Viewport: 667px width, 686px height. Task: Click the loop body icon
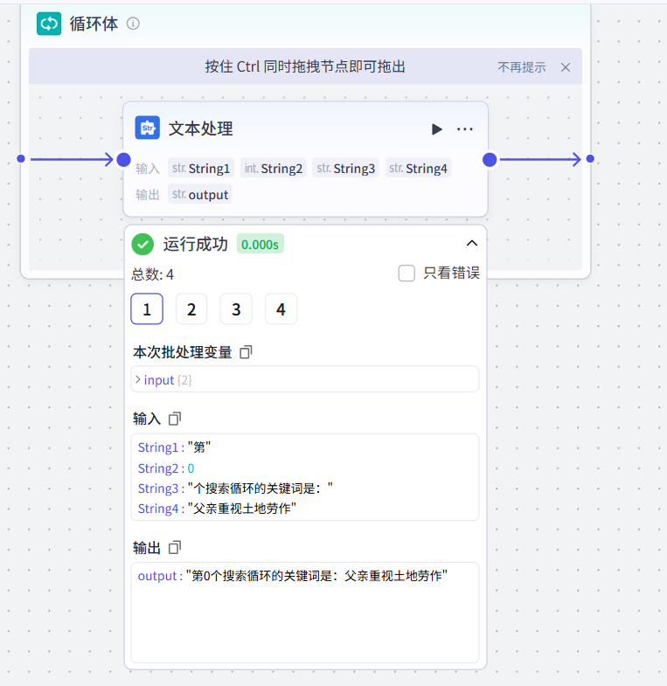click(x=49, y=24)
